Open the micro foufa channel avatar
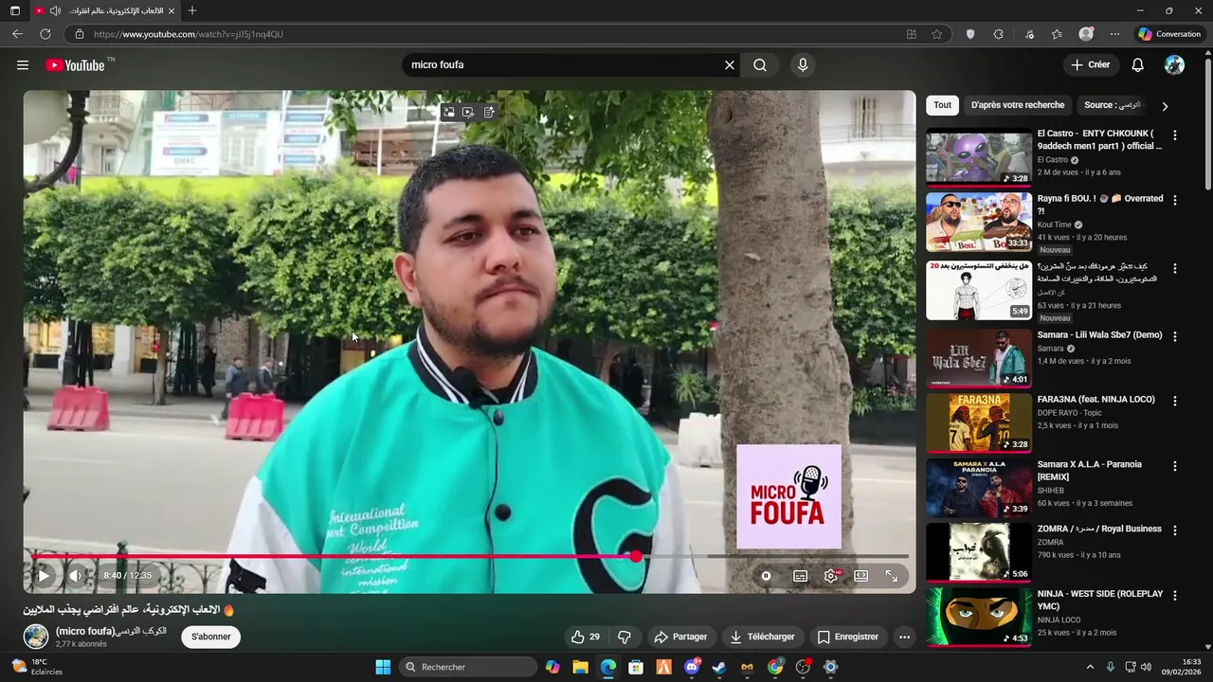The height and width of the screenshot is (682, 1213). click(x=36, y=637)
